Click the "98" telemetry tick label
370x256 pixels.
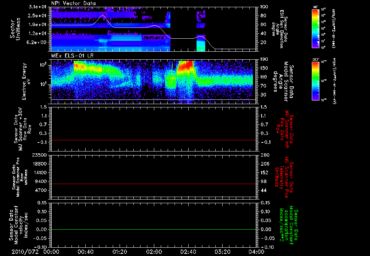pos(263,182)
